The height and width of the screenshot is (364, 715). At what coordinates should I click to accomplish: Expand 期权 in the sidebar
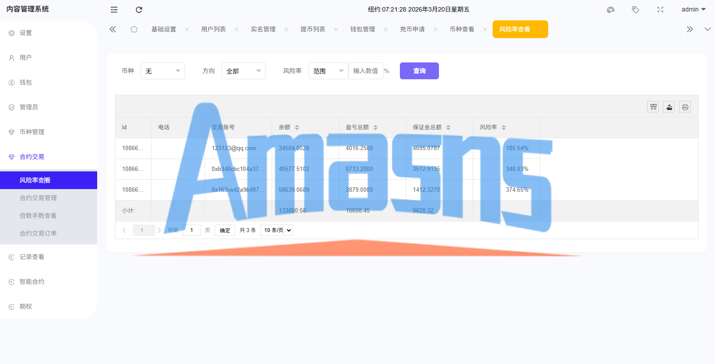48,306
